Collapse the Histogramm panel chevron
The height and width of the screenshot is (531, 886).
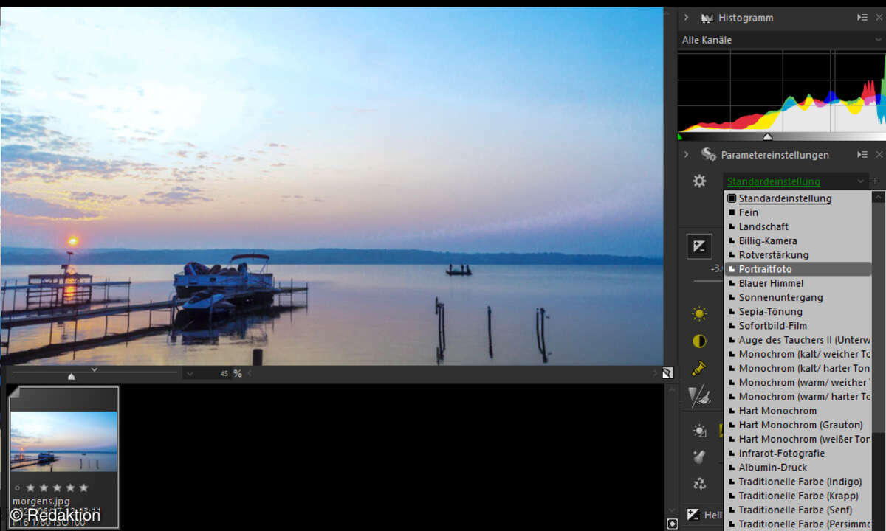coord(686,17)
